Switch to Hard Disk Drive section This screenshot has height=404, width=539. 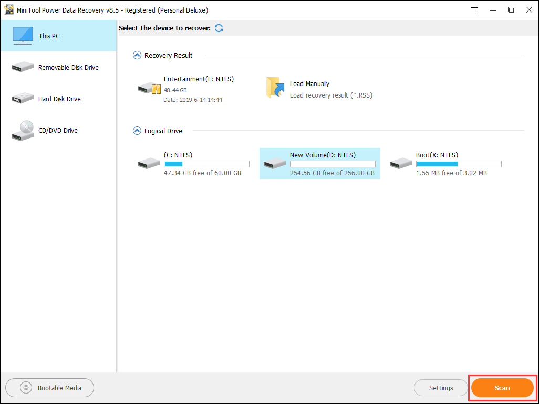tap(58, 99)
